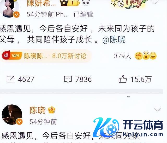Tap the laughing emoji reaction
Screen dimensions: 167x143
coord(153,56)
